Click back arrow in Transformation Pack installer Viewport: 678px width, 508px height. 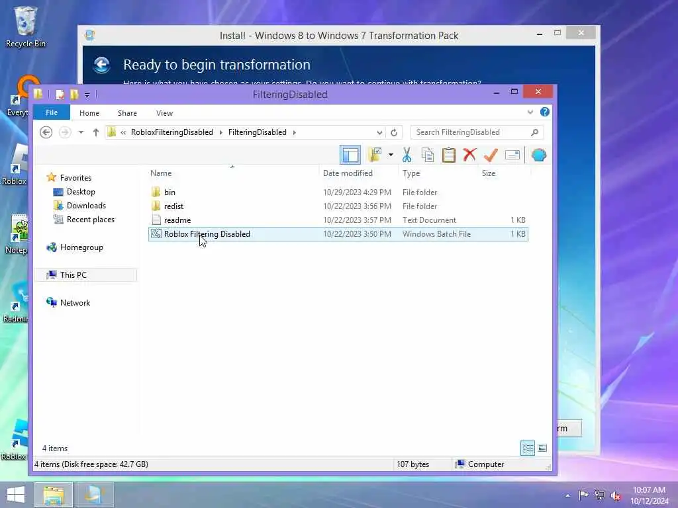(x=101, y=65)
